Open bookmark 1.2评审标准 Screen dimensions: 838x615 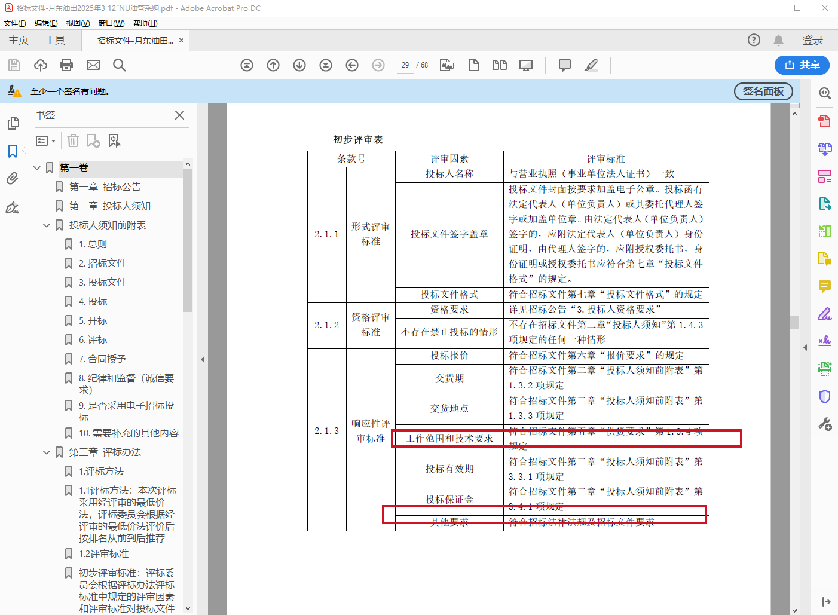click(x=104, y=554)
